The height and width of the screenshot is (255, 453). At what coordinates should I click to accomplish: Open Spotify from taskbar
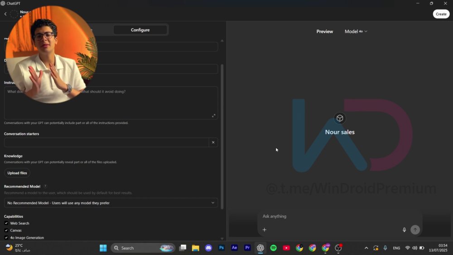(x=273, y=248)
